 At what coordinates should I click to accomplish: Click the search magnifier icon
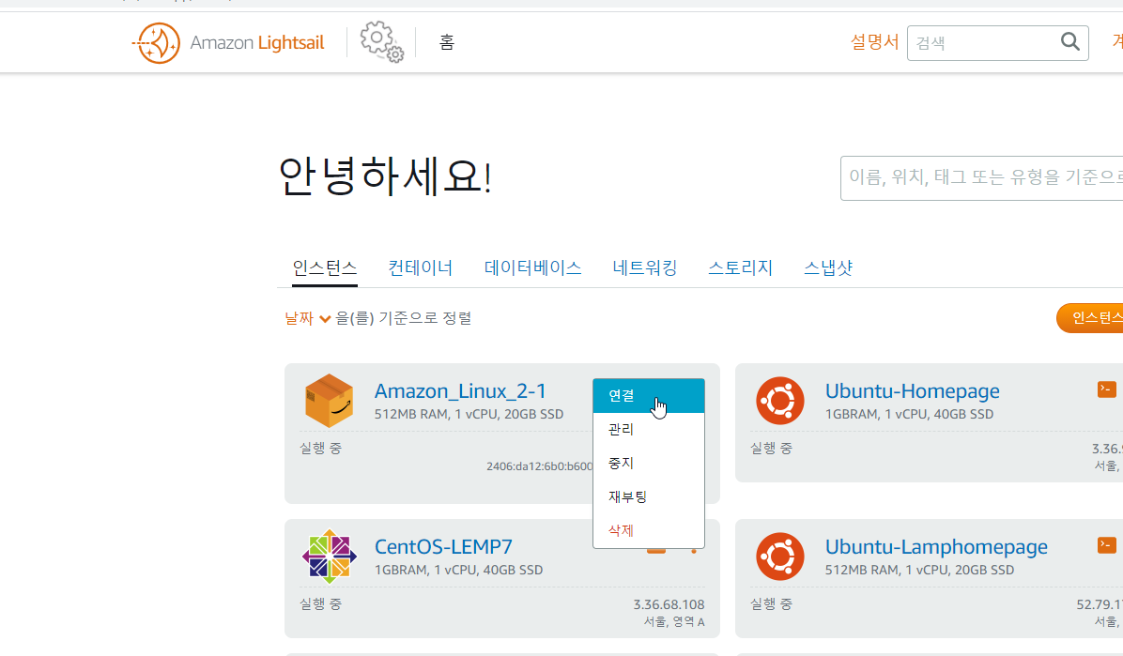tap(1070, 42)
